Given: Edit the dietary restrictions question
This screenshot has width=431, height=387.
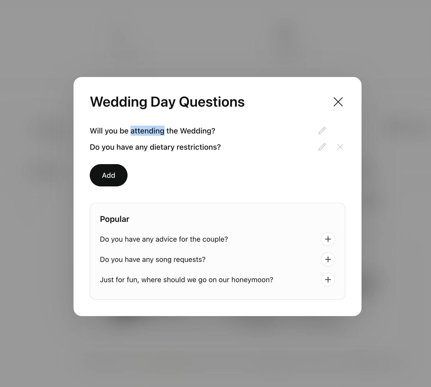Looking at the screenshot, I should tap(322, 147).
